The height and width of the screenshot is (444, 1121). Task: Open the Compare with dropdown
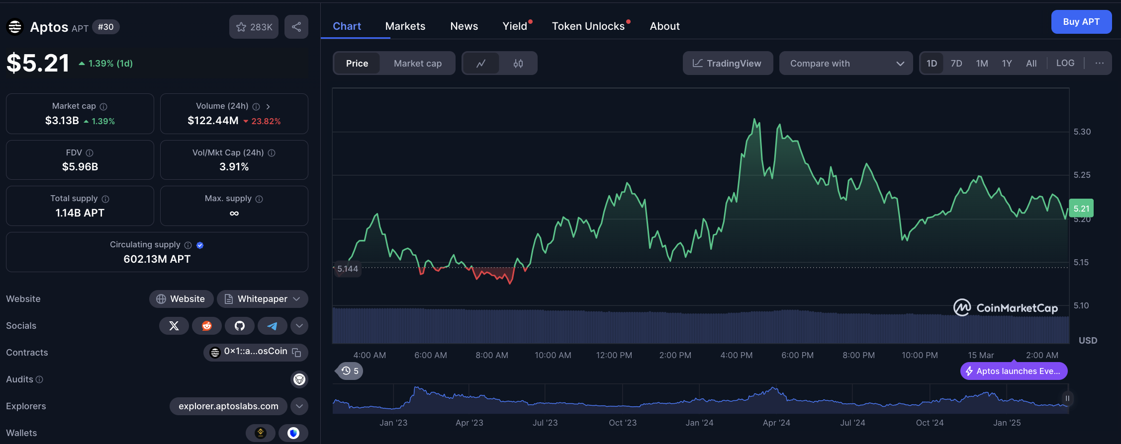pos(846,63)
